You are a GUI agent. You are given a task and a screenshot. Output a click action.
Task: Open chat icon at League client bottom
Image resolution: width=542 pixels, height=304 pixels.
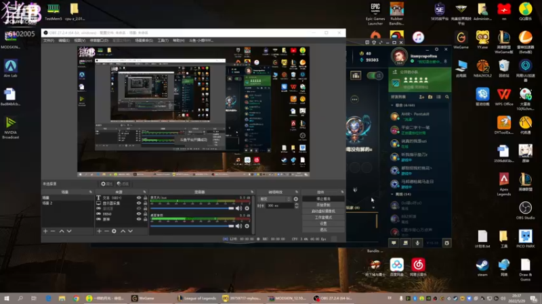394,243
